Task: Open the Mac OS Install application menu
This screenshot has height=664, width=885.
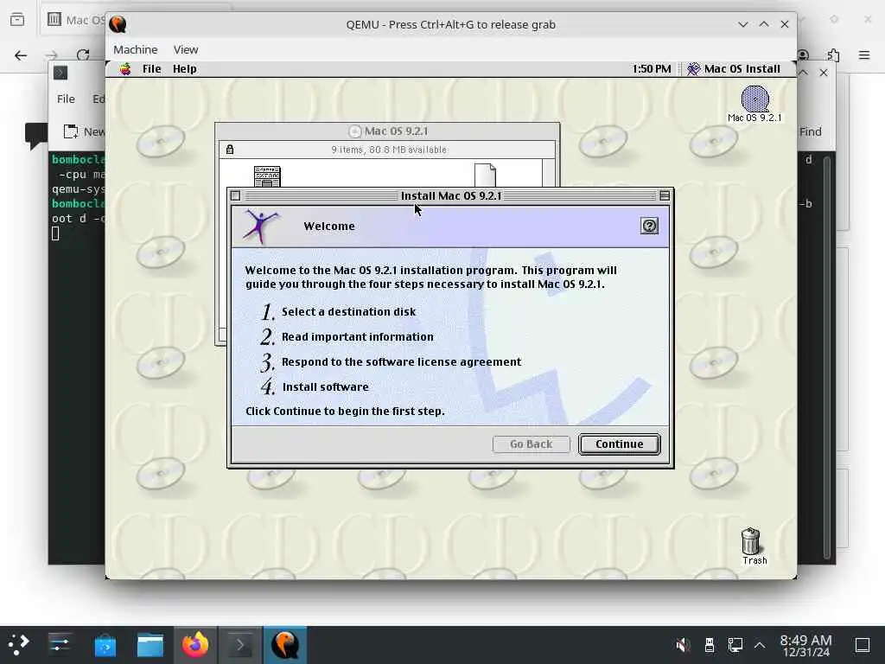Action: 733,69
